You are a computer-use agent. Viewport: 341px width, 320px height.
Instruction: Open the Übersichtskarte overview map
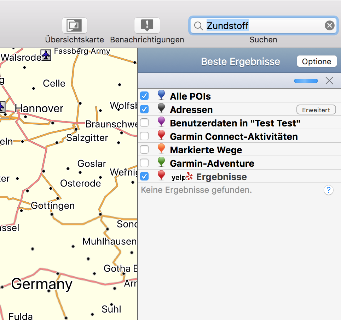click(x=74, y=26)
